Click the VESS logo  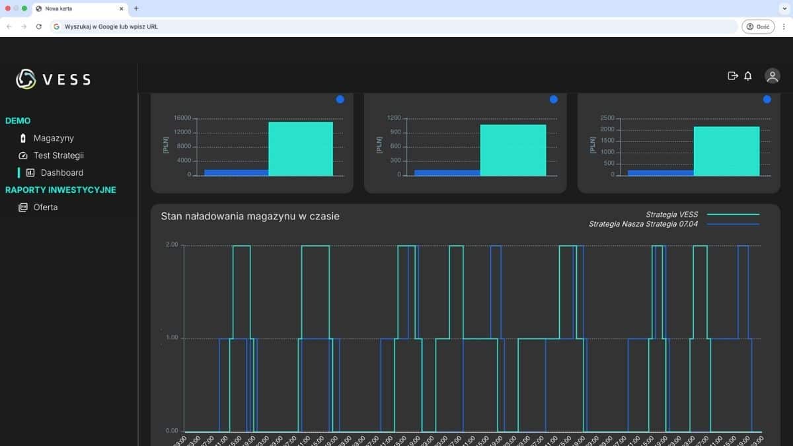(54, 79)
